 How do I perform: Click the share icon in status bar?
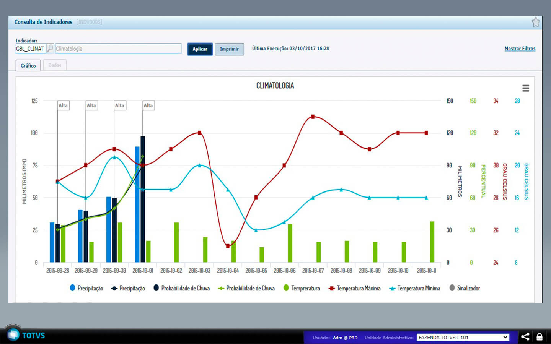click(525, 337)
